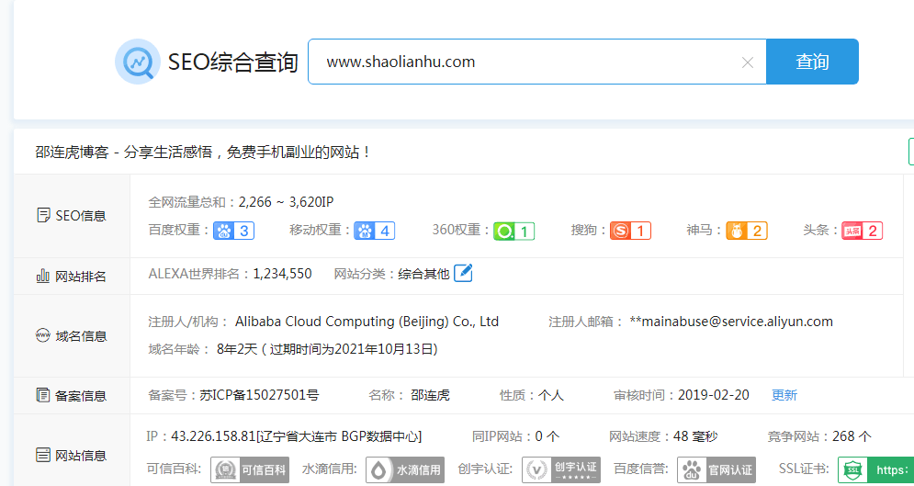Open the 水滴信用 badge
This screenshot has width=914, height=486.
coord(405,469)
